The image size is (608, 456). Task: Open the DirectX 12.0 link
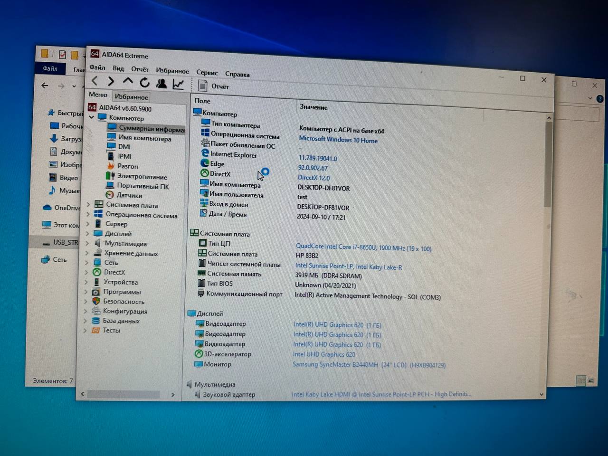point(314,178)
